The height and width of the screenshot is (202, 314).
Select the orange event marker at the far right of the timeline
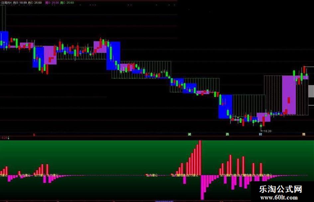304,134
